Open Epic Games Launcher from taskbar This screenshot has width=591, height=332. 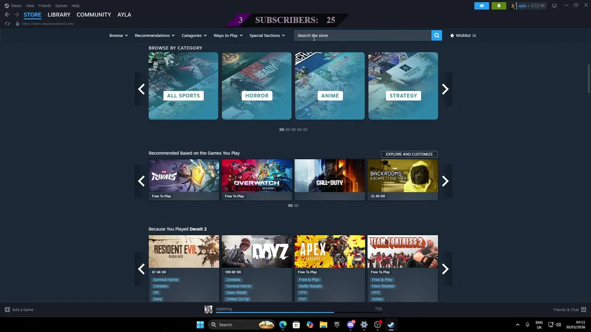(x=337, y=325)
